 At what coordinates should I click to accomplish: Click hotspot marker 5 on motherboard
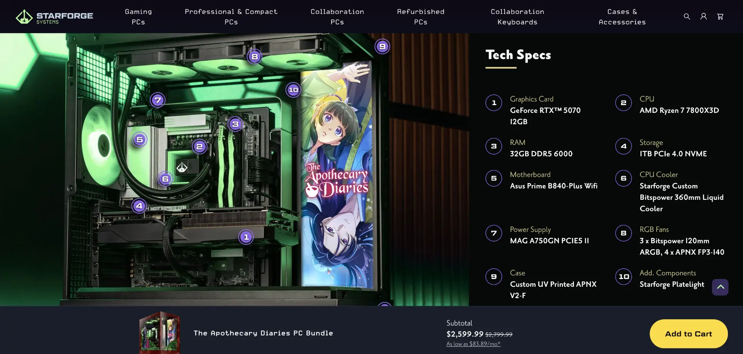140,139
